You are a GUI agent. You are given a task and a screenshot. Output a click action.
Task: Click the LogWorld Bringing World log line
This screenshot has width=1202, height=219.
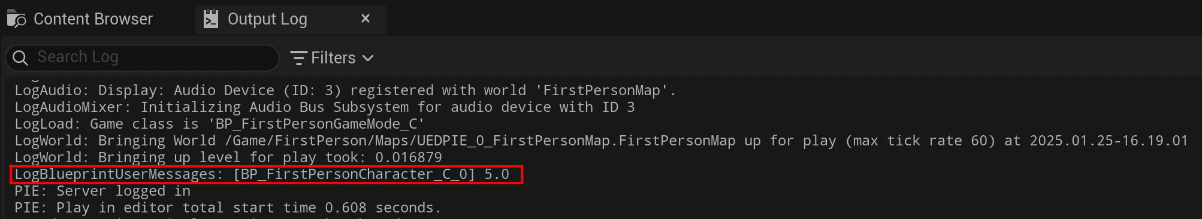[601, 141]
